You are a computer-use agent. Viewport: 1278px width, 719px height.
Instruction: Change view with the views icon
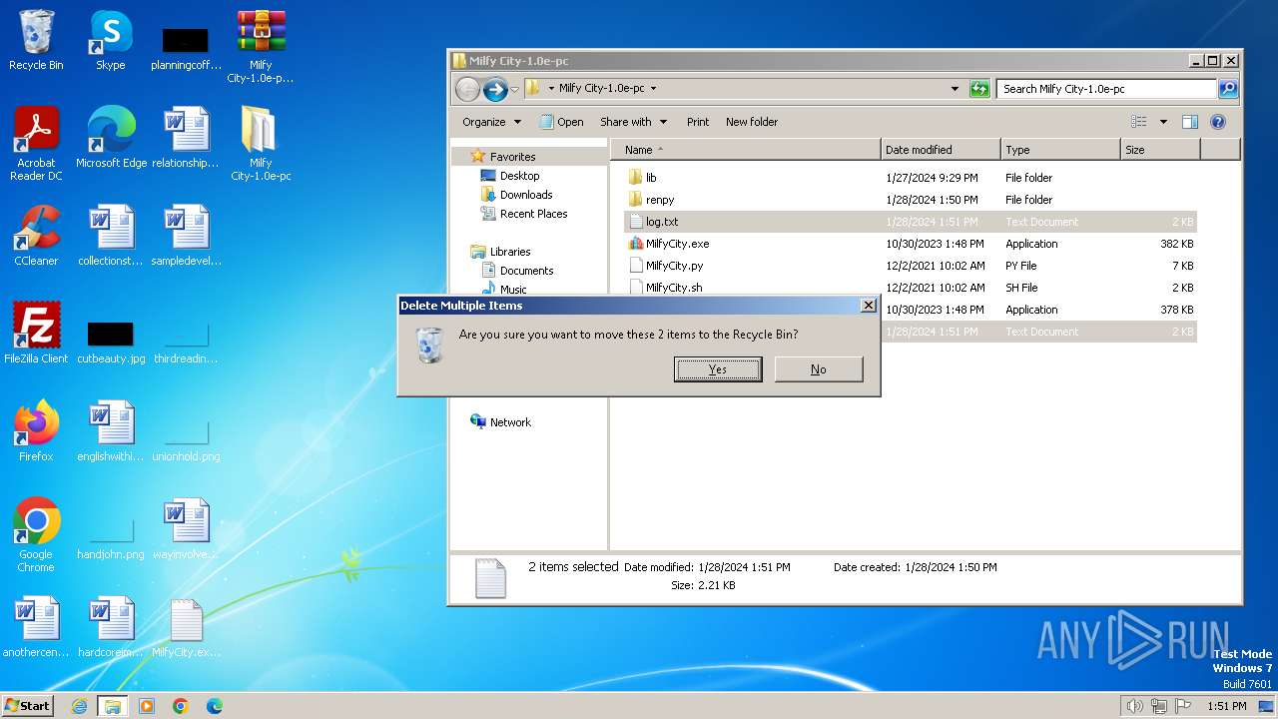click(x=1139, y=122)
